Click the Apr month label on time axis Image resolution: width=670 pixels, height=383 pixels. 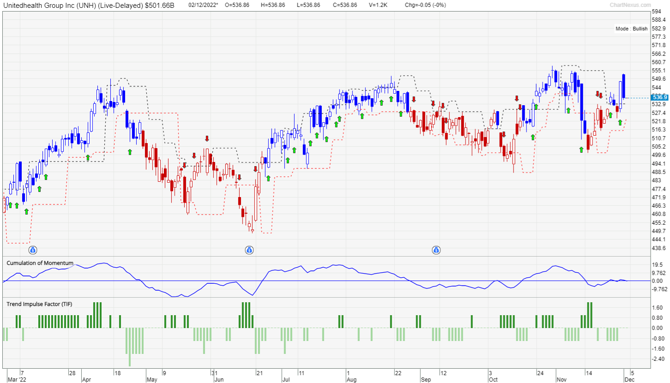[86, 379]
